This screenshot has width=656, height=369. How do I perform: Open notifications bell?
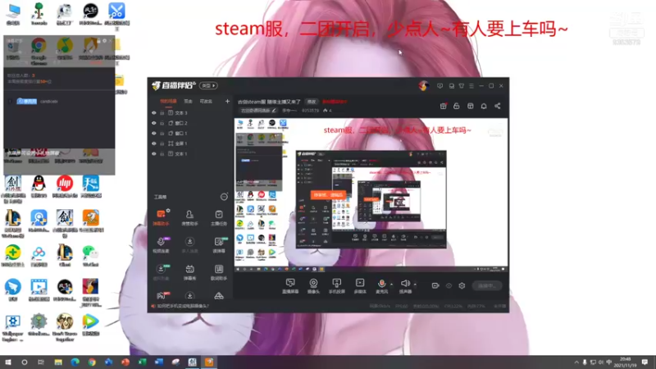pos(484,107)
